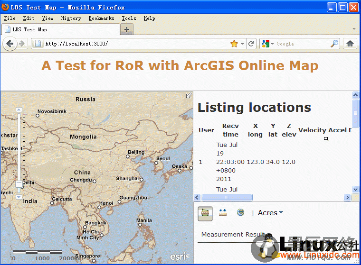This screenshot has height=265, width=361.
Task: Click the magnifier search icon
Action: 334,44
